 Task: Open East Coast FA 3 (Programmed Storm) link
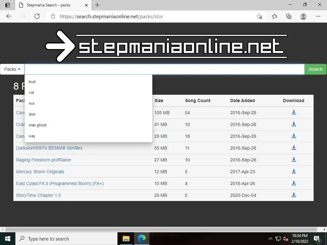(60, 183)
